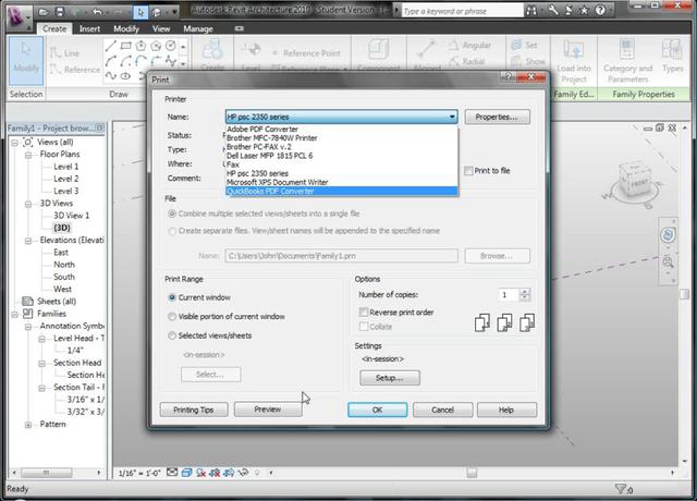Click the Preview button
697x501 pixels.
pos(267,410)
